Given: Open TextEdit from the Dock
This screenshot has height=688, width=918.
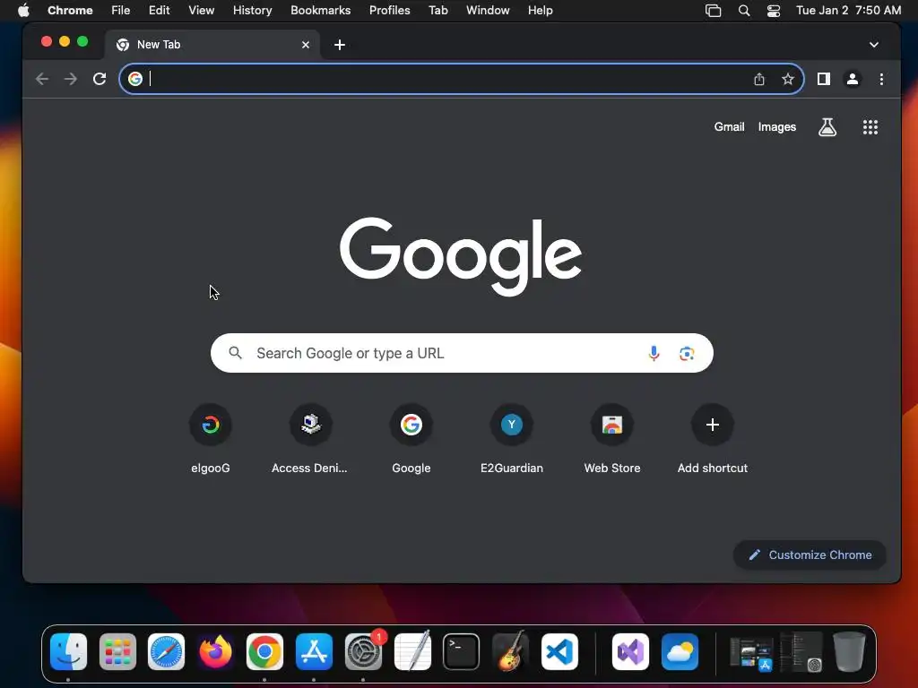Looking at the screenshot, I should (x=412, y=652).
